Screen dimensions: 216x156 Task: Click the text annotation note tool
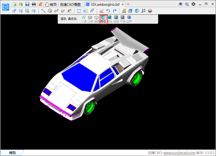[69, 11]
